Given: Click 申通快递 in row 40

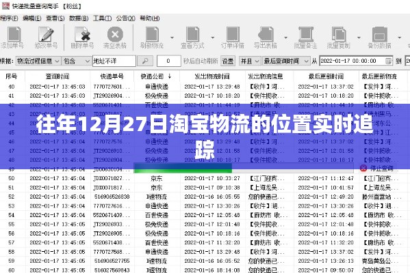Looking at the screenshot, I should (x=157, y=86).
